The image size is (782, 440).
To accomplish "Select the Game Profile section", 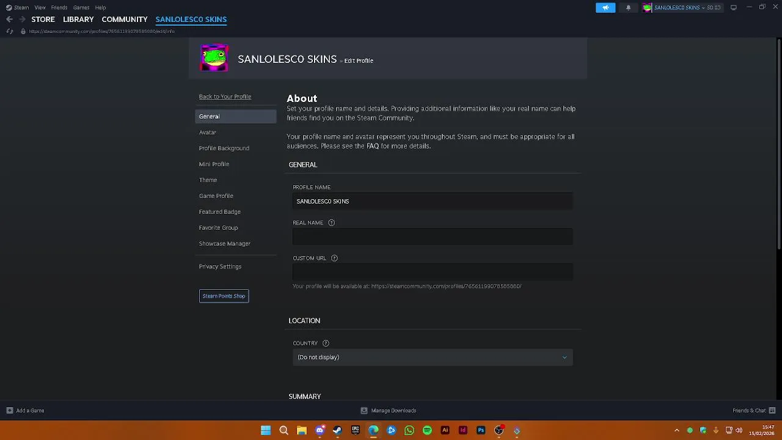I will (x=216, y=196).
